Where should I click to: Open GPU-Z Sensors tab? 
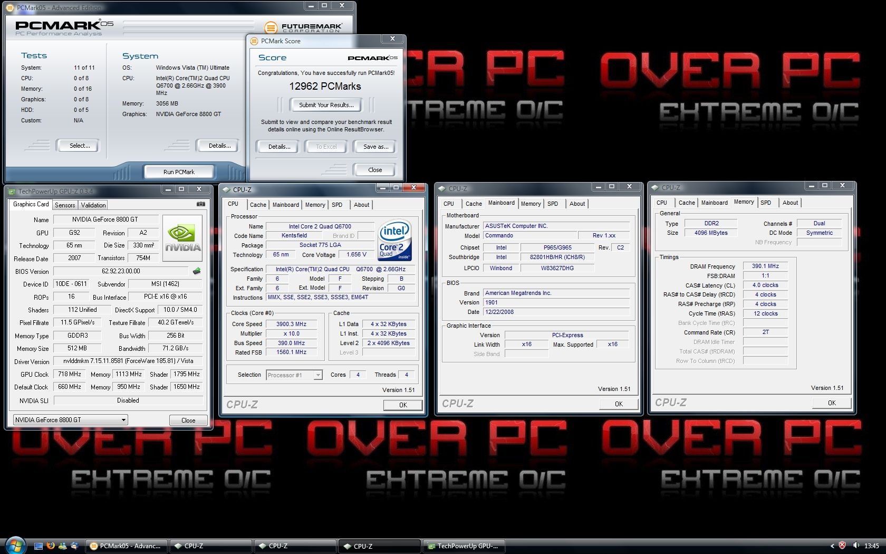[65, 205]
